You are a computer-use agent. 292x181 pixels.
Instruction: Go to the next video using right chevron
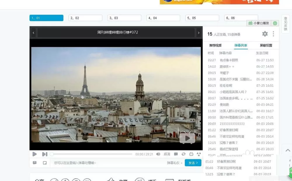point(199,33)
